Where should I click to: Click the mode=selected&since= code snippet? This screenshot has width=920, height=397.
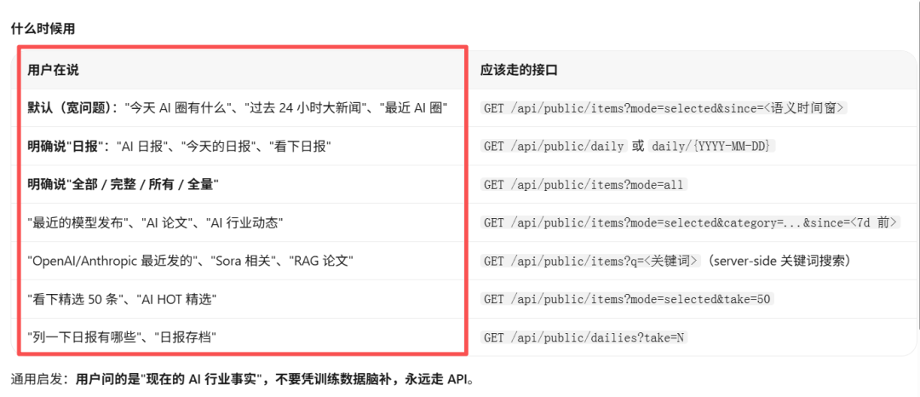click(664, 108)
